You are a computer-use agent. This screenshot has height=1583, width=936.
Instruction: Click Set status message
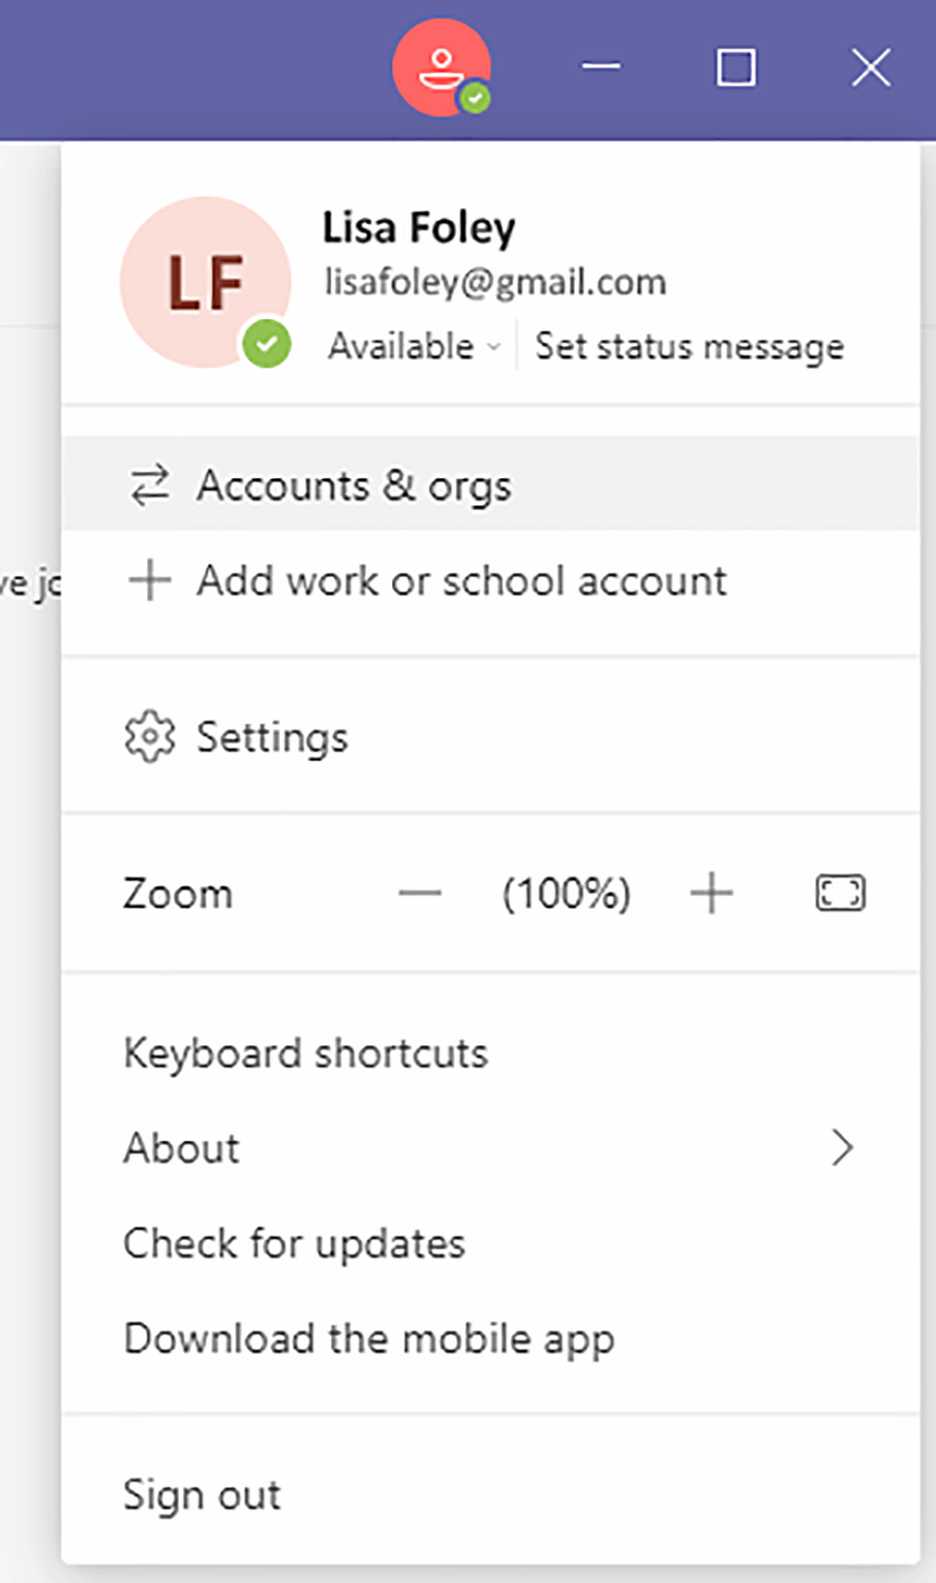pos(690,345)
